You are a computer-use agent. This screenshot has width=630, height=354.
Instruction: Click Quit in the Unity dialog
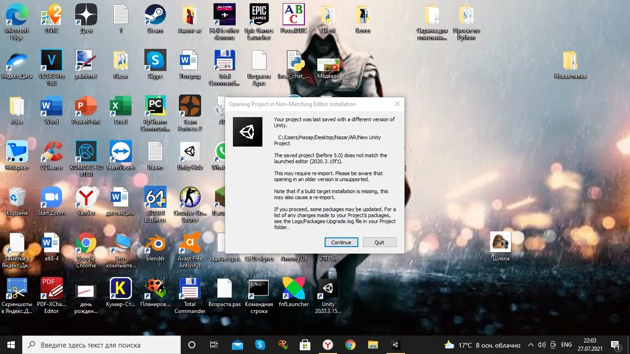click(x=380, y=242)
